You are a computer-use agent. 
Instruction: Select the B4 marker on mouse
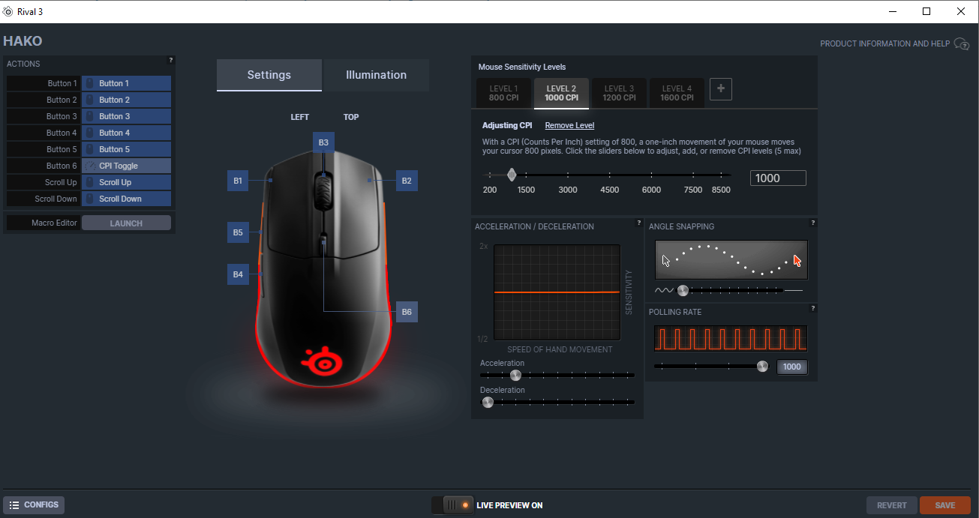[238, 274]
